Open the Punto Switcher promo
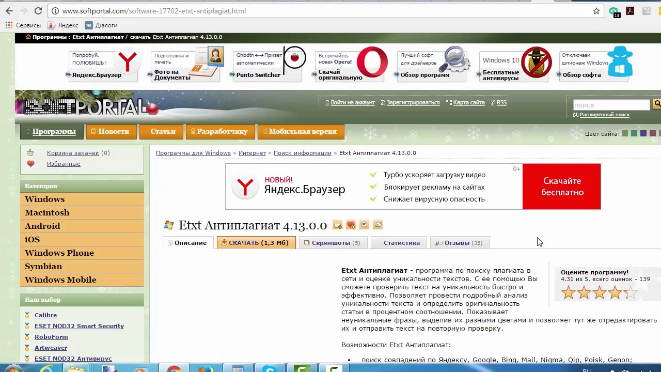This screenshot has height=372, width=661. click(x=269, y=65)
